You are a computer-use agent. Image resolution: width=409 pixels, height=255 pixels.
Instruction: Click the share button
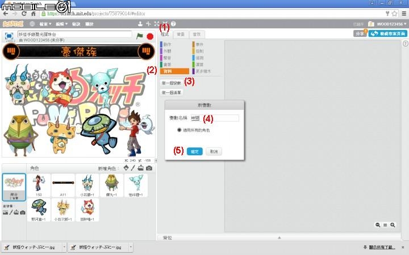pos(360,33)
